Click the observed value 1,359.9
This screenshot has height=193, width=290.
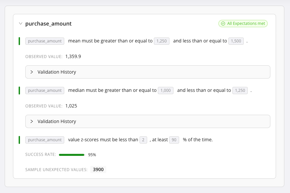pyautogui.click(x=73, y=56)
